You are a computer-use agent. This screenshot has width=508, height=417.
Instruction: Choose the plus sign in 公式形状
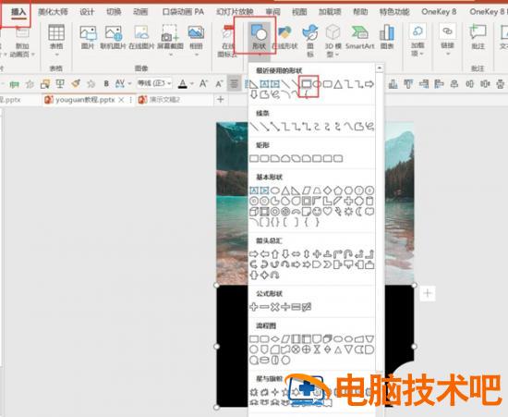254,307
